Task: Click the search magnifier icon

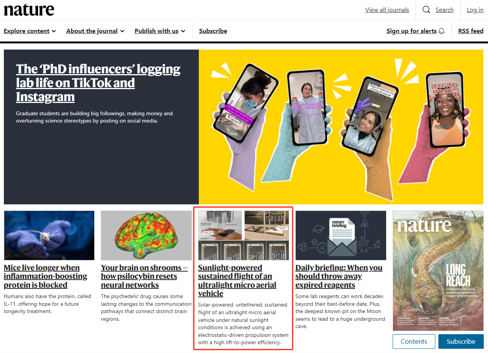Action: [426, 10]
